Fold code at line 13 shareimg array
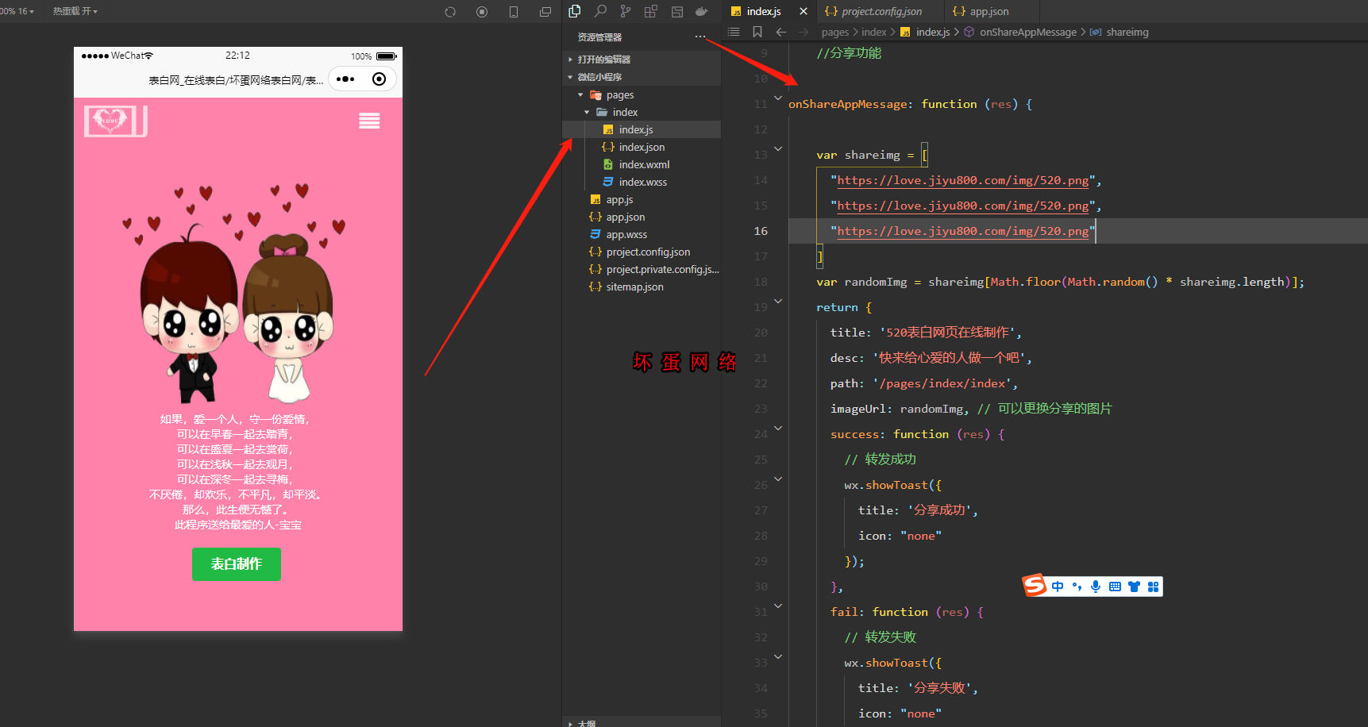Screen dimensions: 1368x727 [x=778, y=148]
